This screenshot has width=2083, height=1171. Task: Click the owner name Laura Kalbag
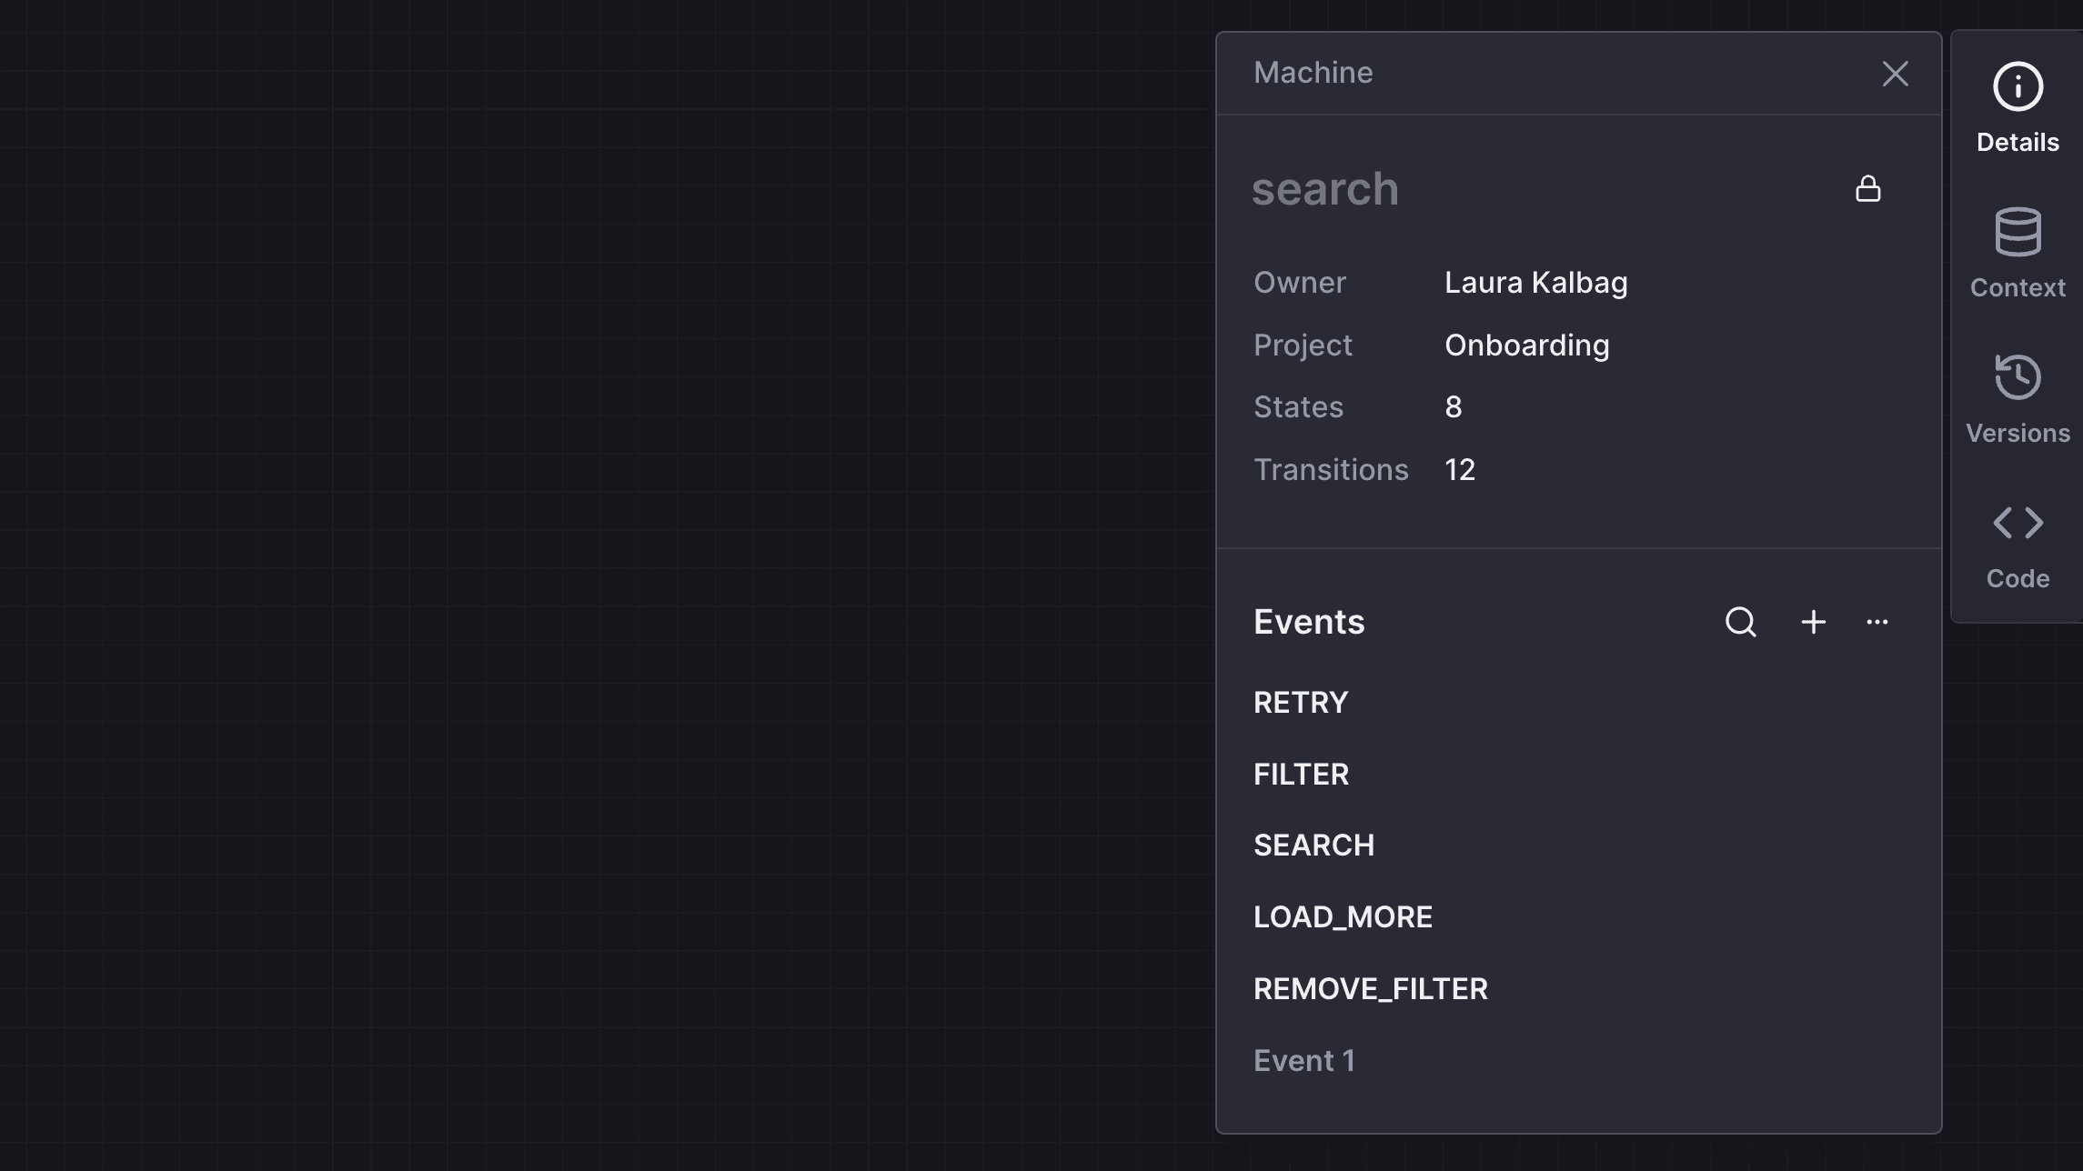(1536, 282)
